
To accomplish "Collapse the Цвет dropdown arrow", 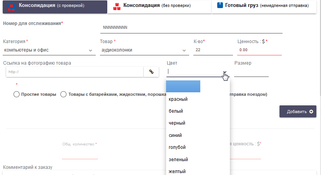I will pos(225,72).
